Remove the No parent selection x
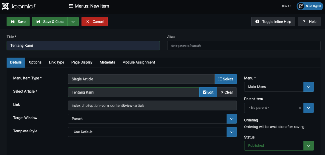This screenshot has height=155, width=325. click(300, 108)
